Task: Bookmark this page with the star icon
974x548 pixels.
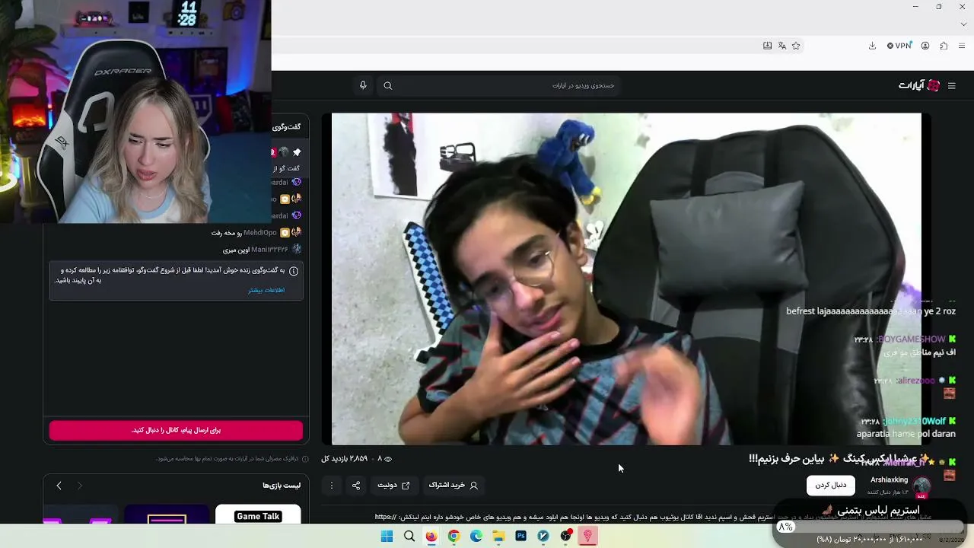Action: pyautogui.click(x=796, y=46)
